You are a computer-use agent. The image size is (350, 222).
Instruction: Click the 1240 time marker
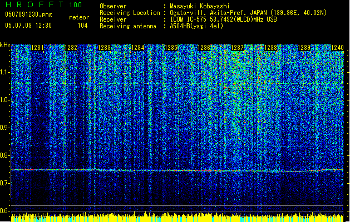coord(337,48)
